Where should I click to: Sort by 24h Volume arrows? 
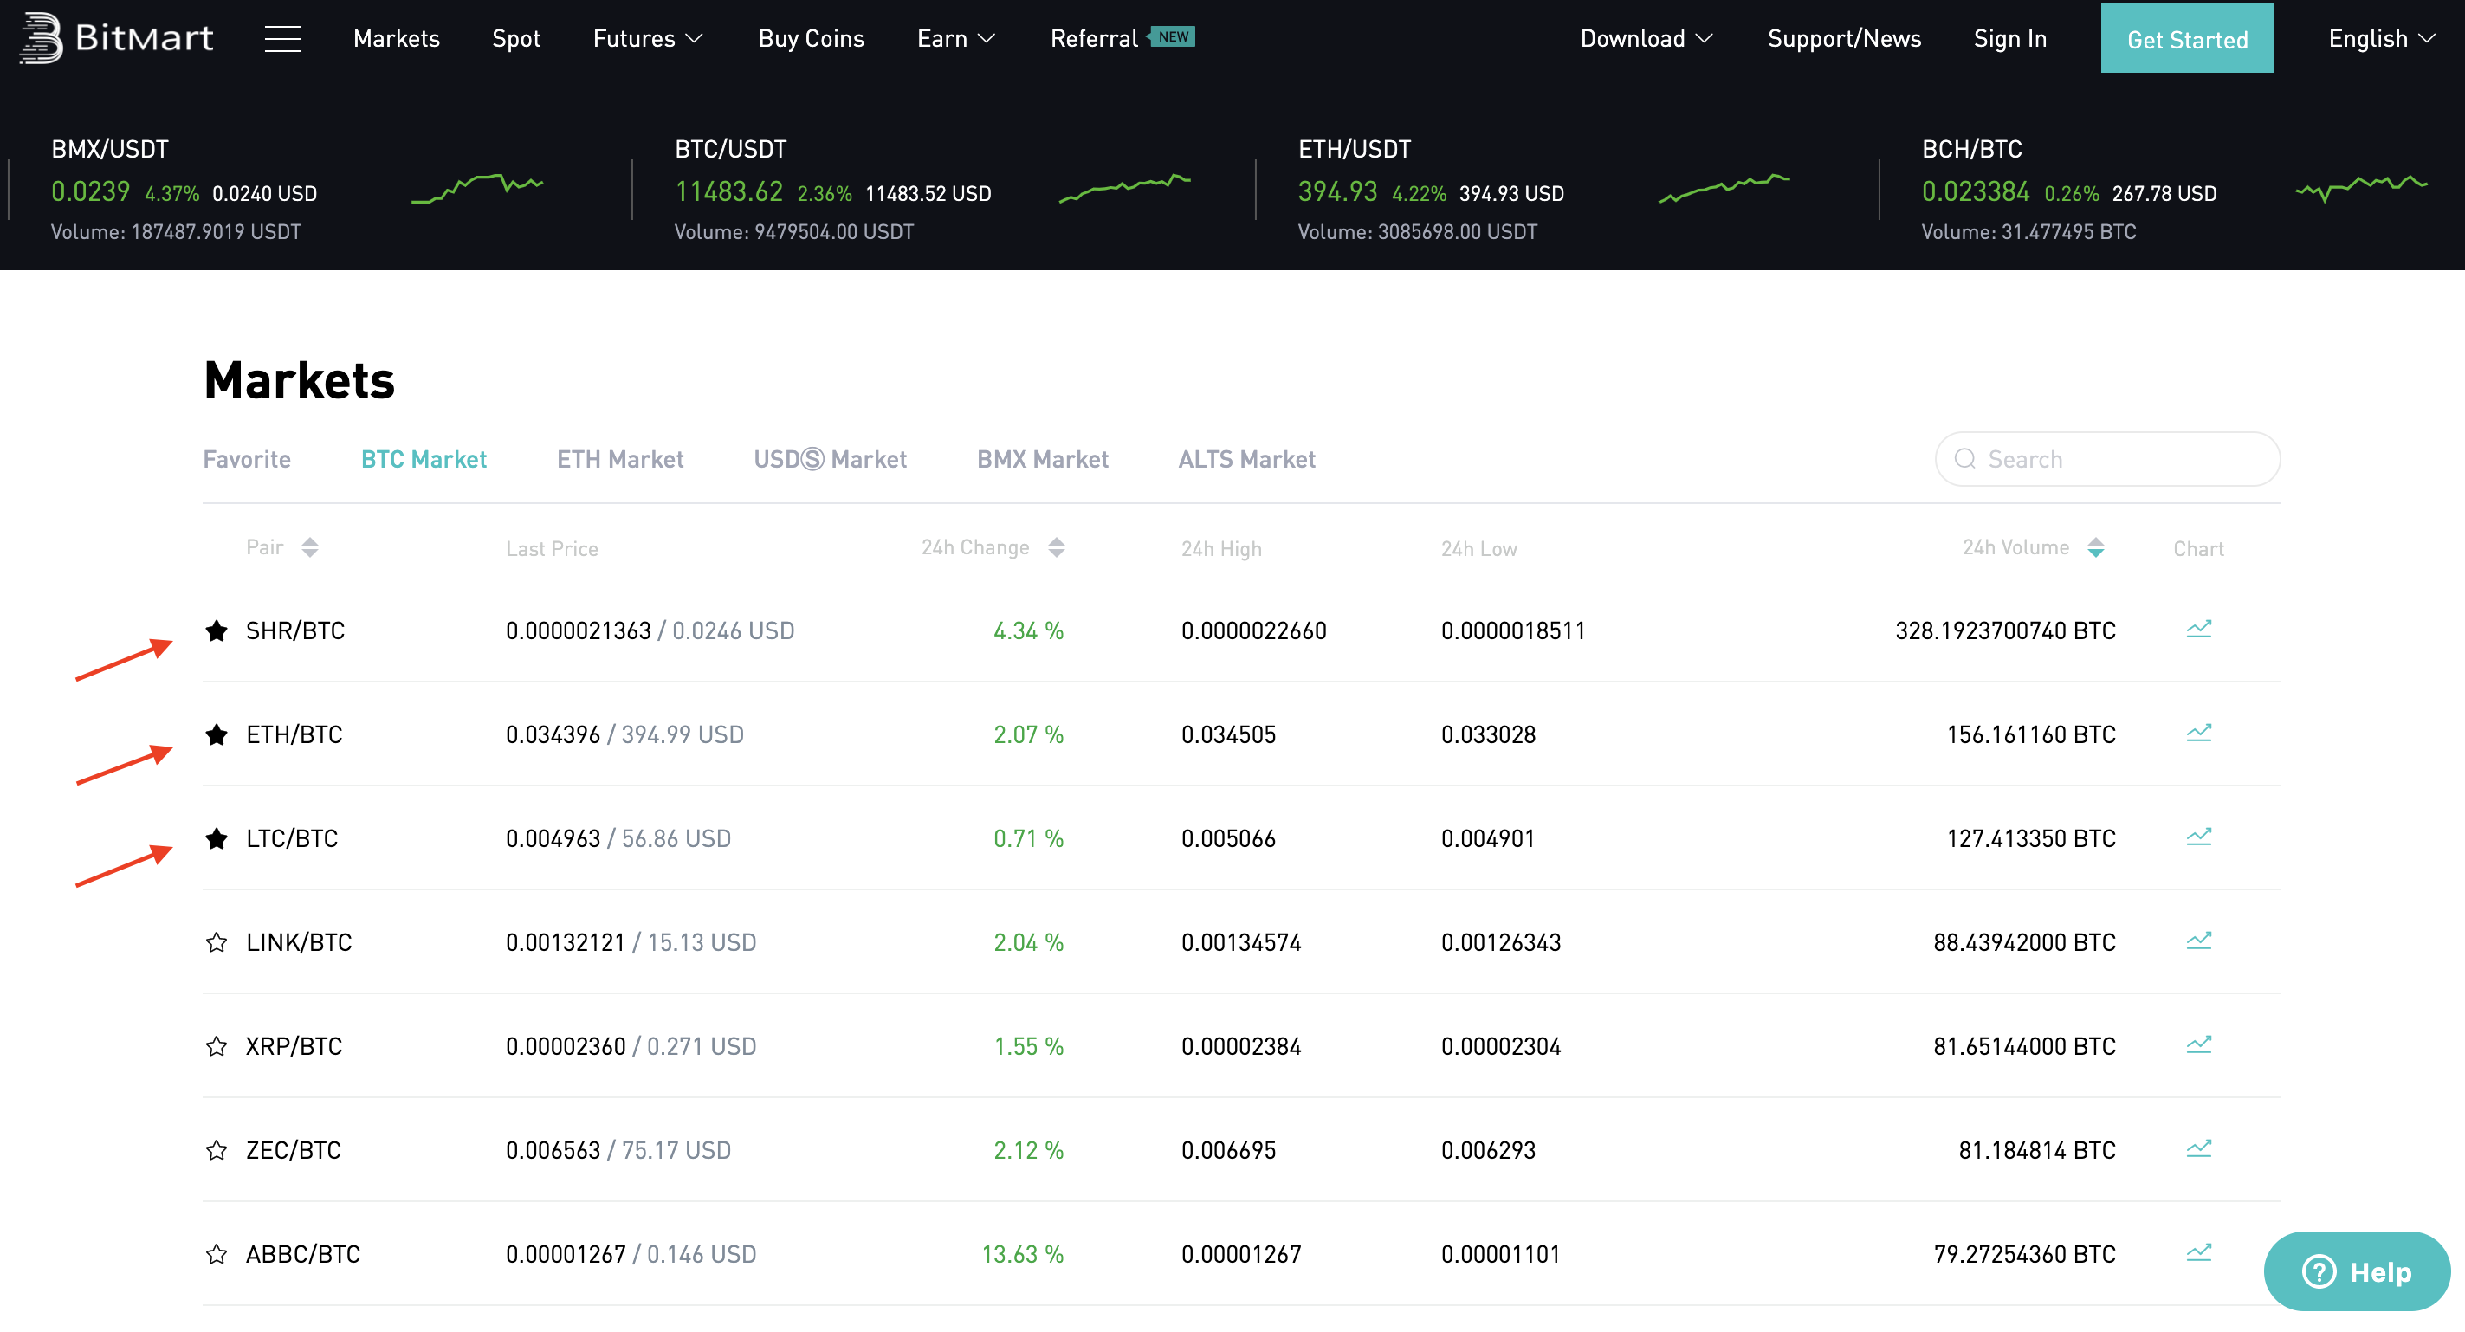click(x=2096, y=547)
